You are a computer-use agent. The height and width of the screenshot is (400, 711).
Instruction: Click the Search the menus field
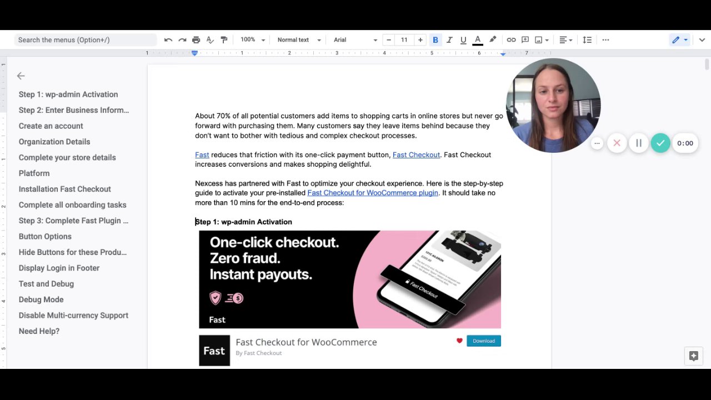point(86,40)
